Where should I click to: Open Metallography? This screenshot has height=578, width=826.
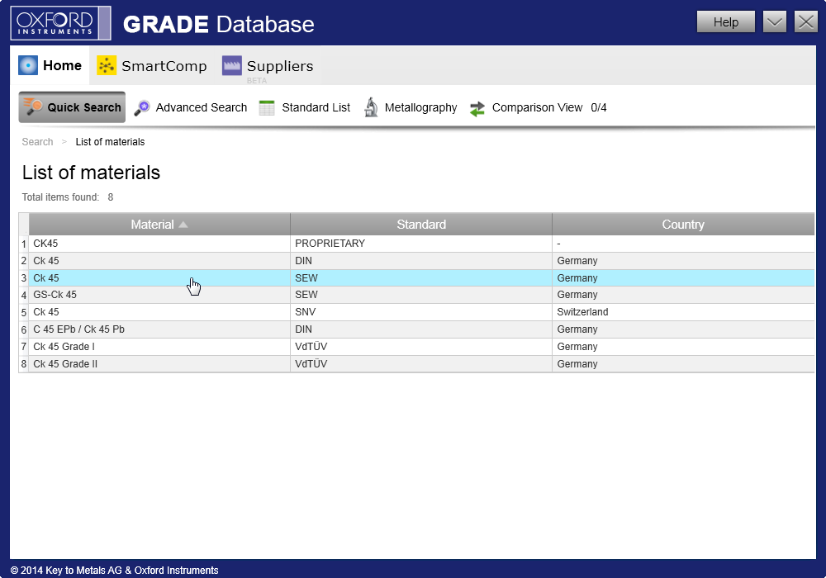411,107
